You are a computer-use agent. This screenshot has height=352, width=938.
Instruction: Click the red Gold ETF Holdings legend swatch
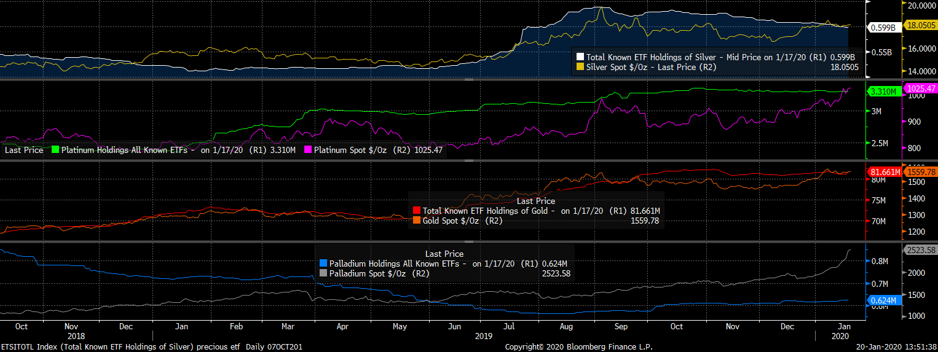click(x=417, y=211)
